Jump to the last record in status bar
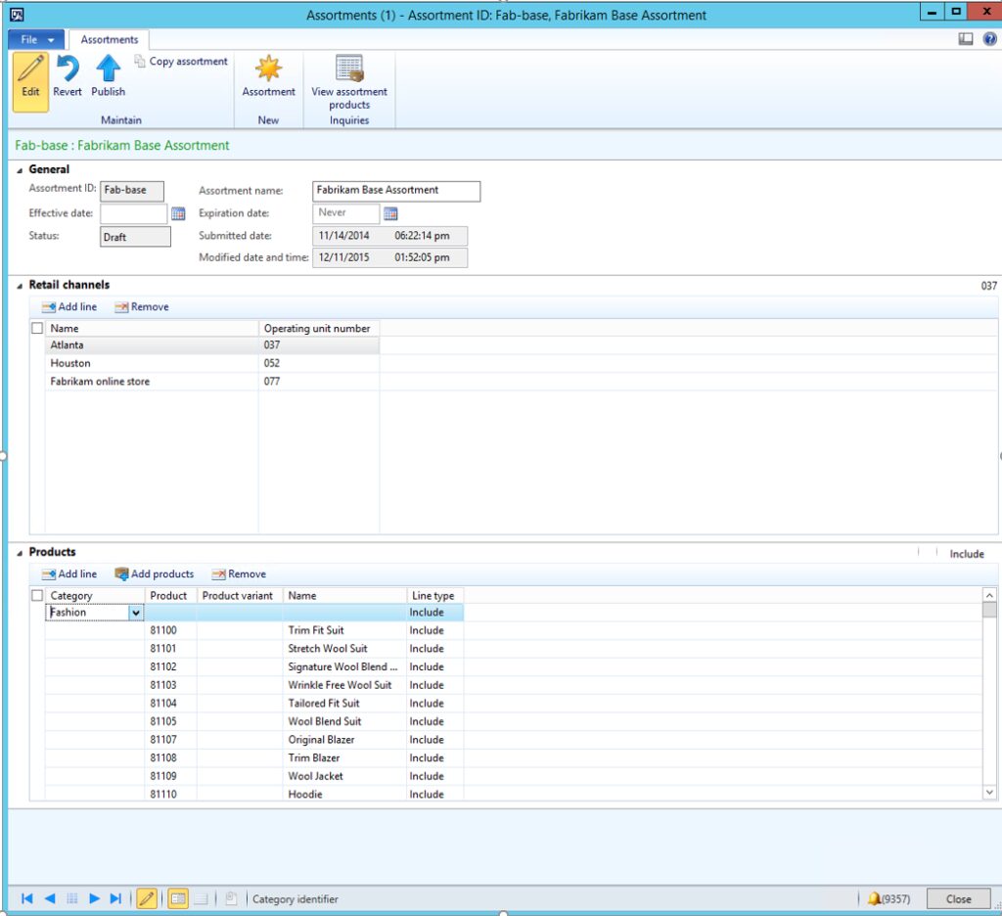The image size is (1002, 916). tap(115, 898)
